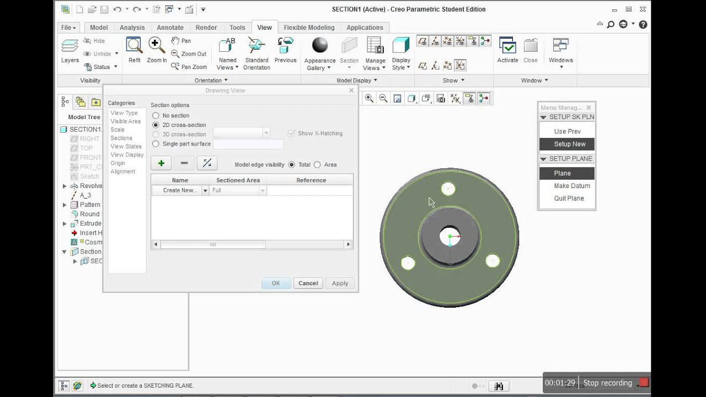Switch to the Annotate ribbon tab
This screenshot has height=397, width=706.
point(170,28)
